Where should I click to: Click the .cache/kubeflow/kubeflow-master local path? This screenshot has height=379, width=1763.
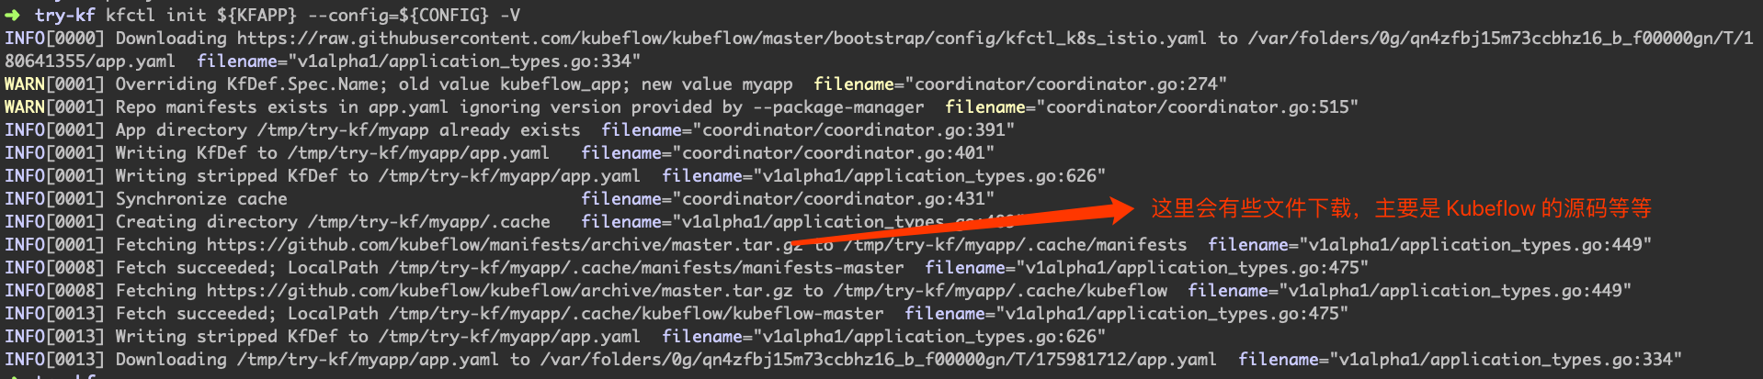point(636,314)
